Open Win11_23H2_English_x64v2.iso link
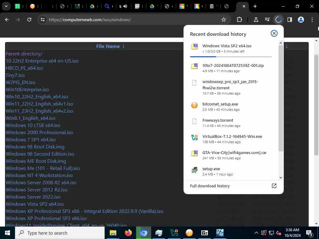 [39, 111]
